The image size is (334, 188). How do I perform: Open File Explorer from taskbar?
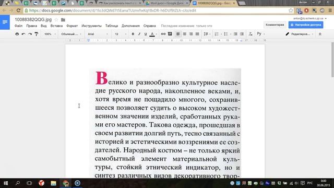point(53,183)
